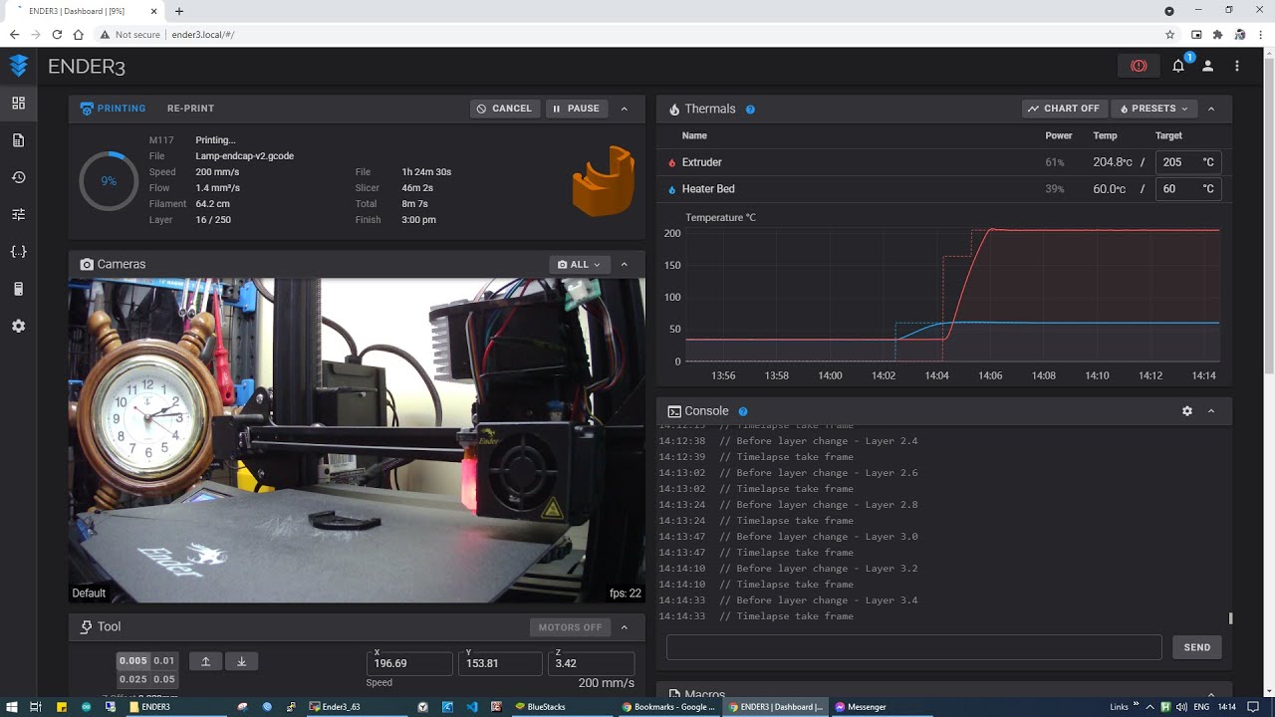Click the Motors Off button

(x=570, y=627)
